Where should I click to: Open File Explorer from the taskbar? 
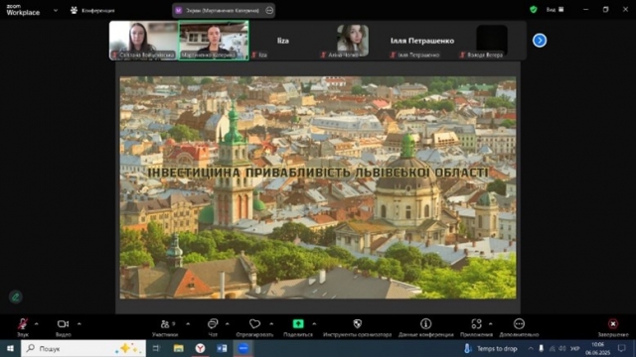(x=179, y=348)
